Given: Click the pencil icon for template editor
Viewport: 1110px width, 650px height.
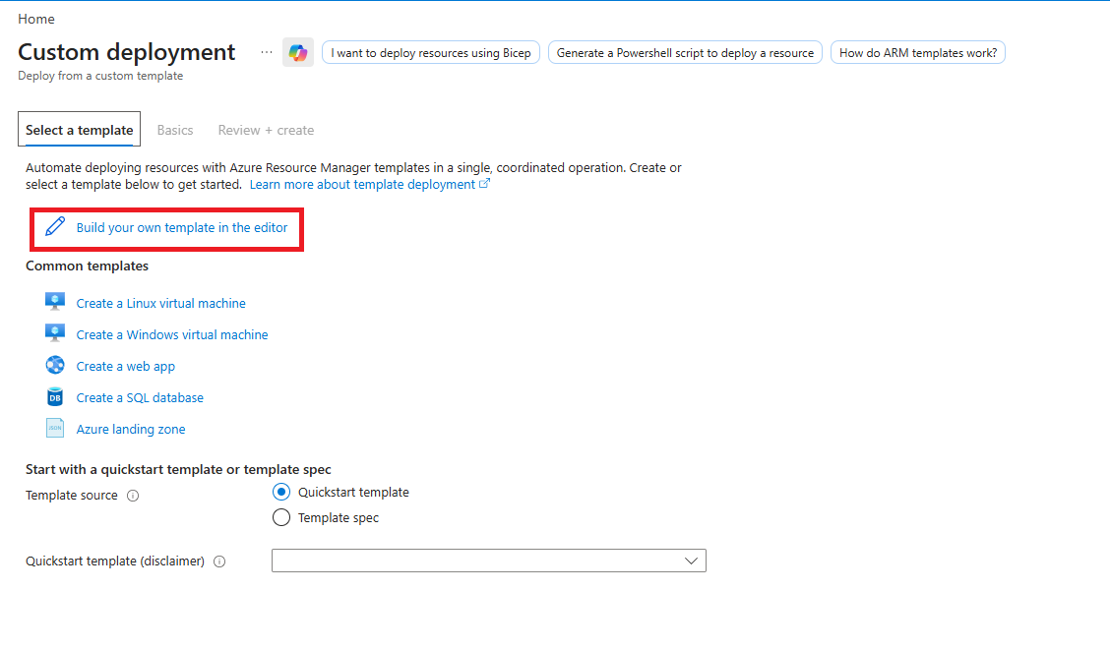Looking at the screenshot, I should click(55, 226).
